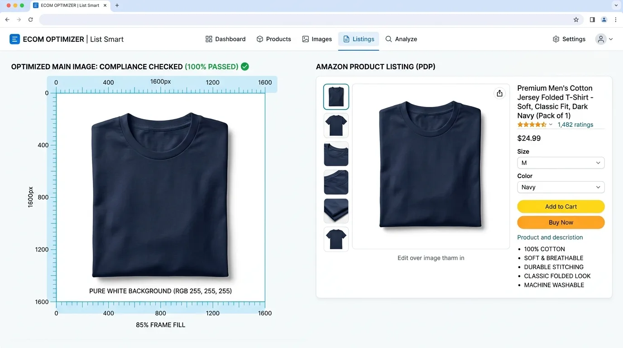623x348 pixels.
Task: Click the star rating icons
Action: pos(532,125)
